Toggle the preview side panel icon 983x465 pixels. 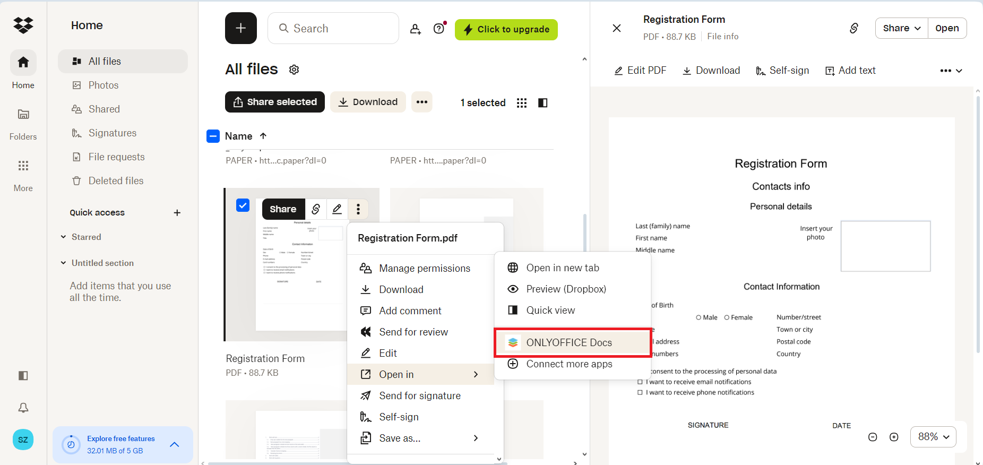click(542, 103)
